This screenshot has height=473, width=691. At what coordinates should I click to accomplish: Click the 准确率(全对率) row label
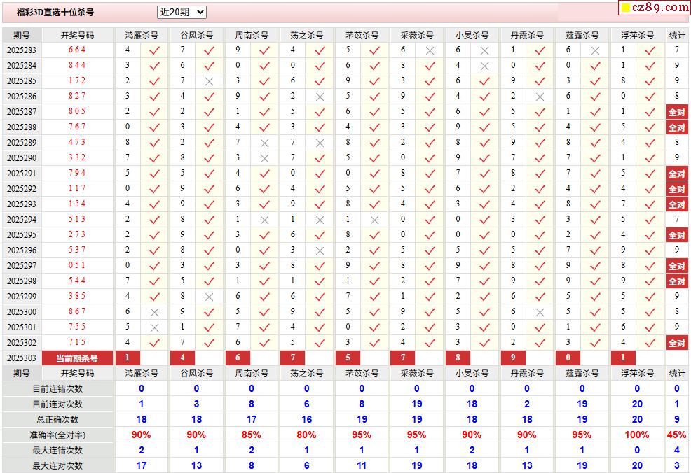(x=57, y=435)
